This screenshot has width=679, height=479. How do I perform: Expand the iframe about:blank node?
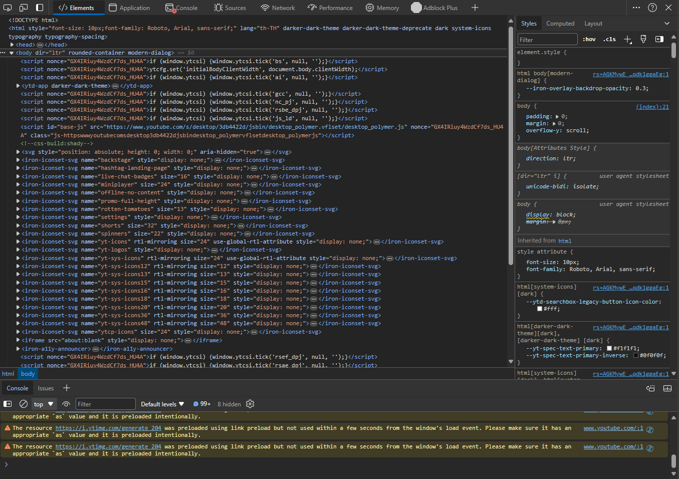(x=18, y=340)
